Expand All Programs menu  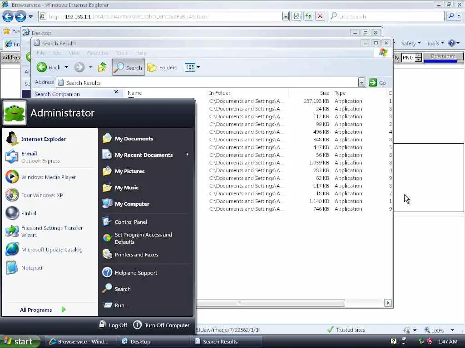[x=43, y=310]
